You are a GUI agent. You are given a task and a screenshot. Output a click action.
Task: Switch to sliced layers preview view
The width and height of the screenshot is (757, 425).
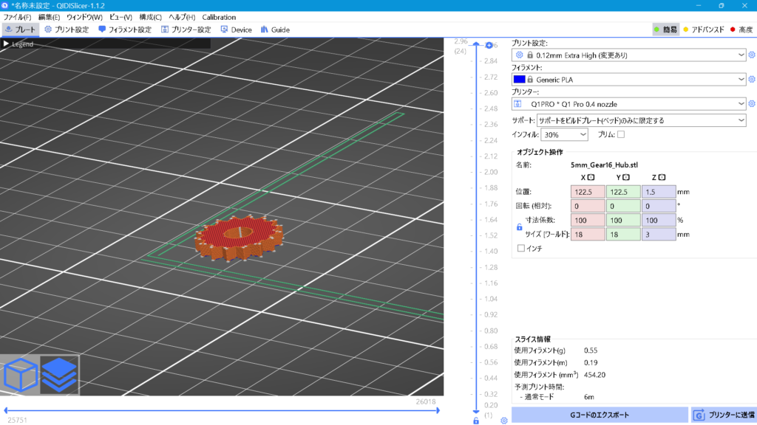pyautogui.click(x=59, y=375)
